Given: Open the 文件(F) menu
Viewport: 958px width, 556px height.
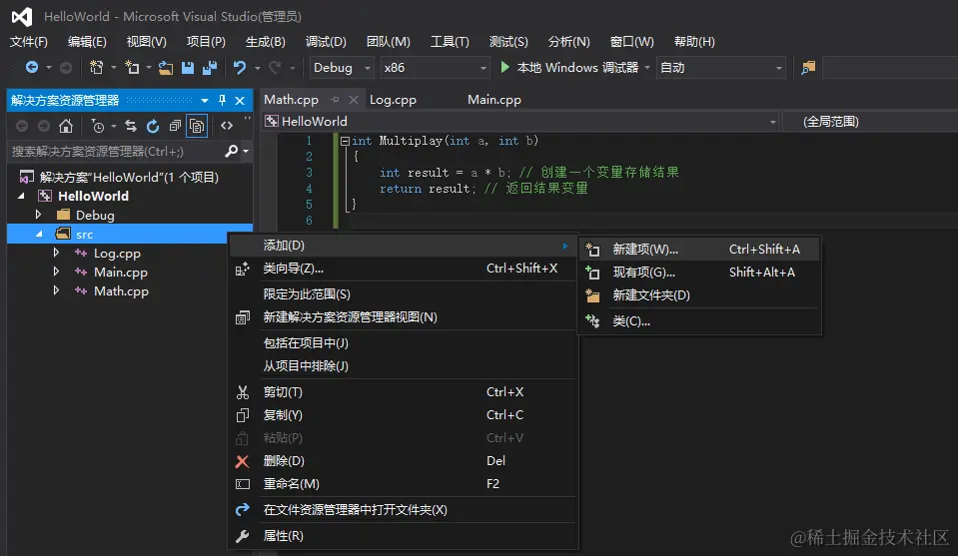Looking at the screenshot, I should click(29, 42).
